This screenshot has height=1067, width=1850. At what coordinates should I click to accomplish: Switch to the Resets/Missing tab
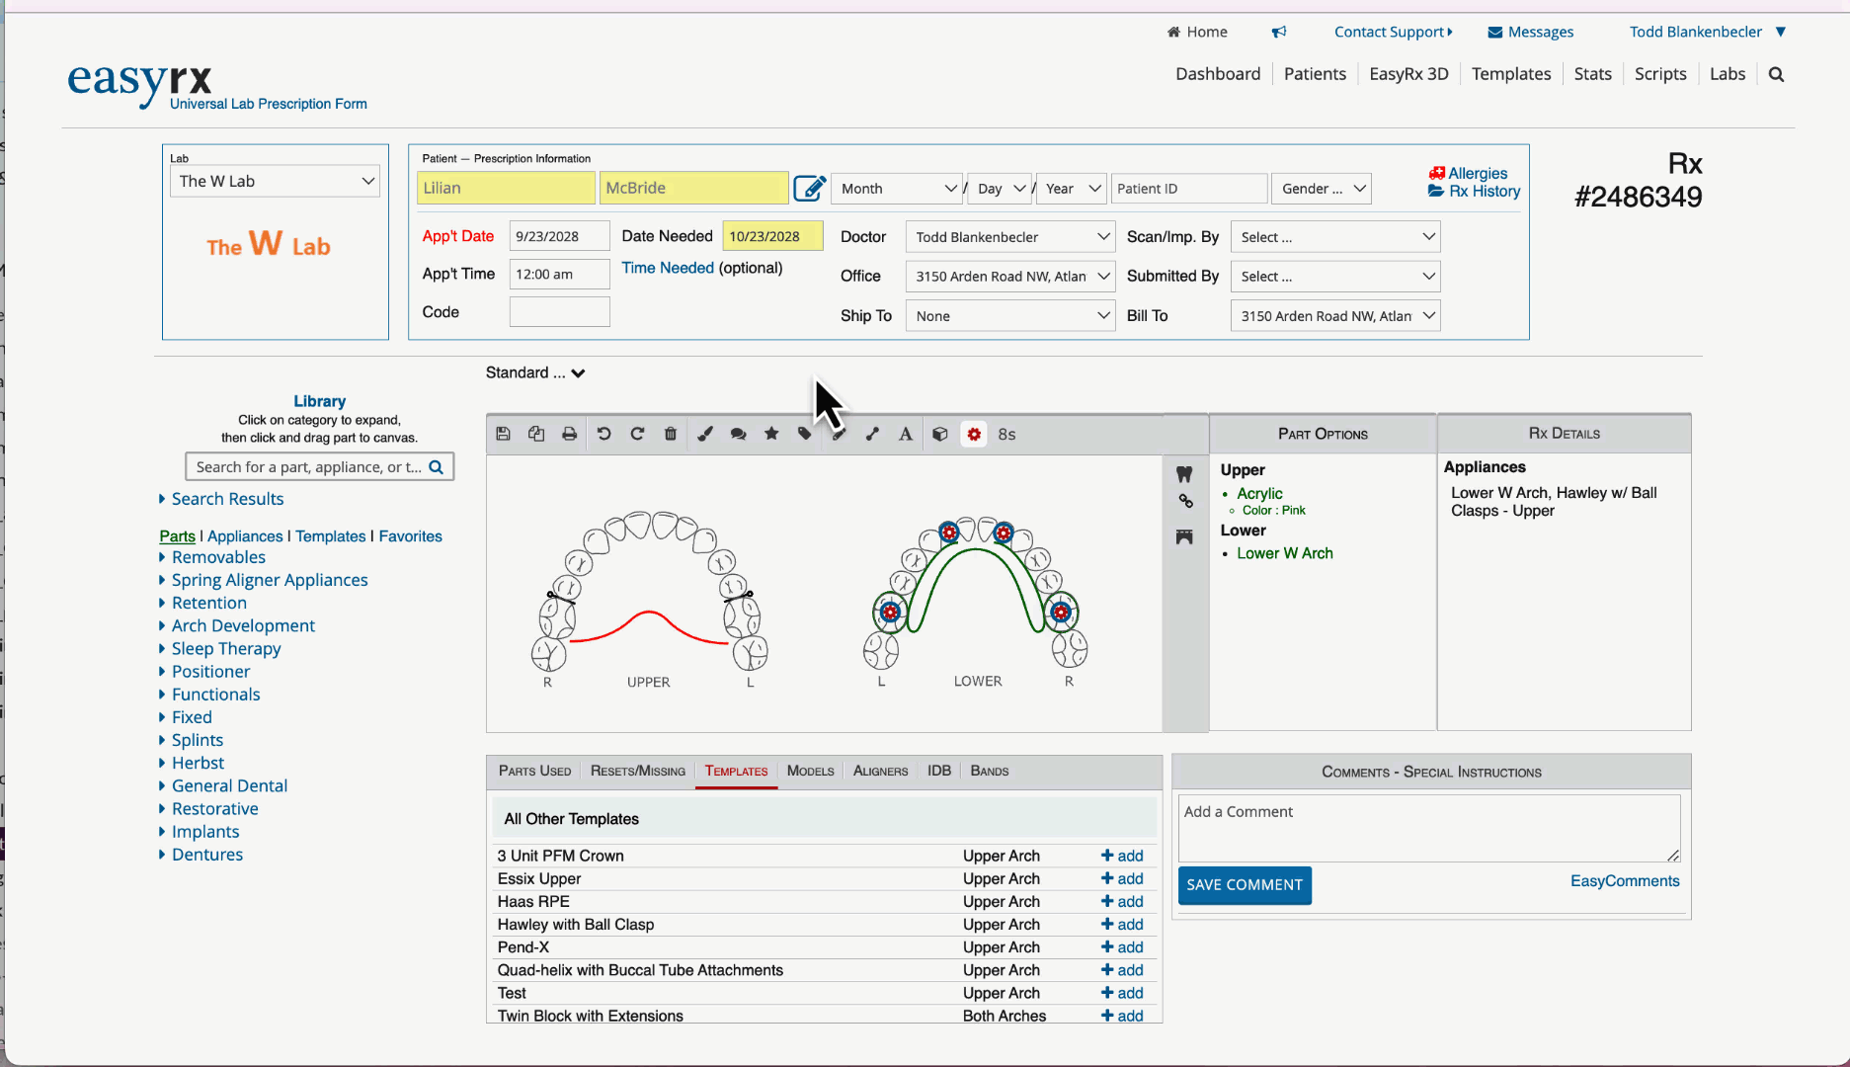(638, 771)
